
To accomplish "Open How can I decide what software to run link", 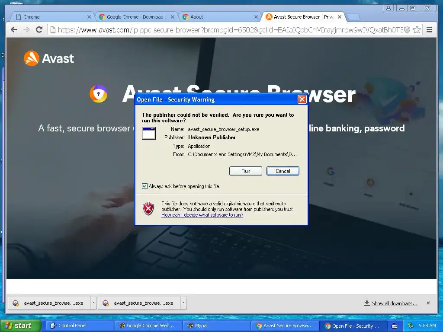I will [x=202, y=215].
